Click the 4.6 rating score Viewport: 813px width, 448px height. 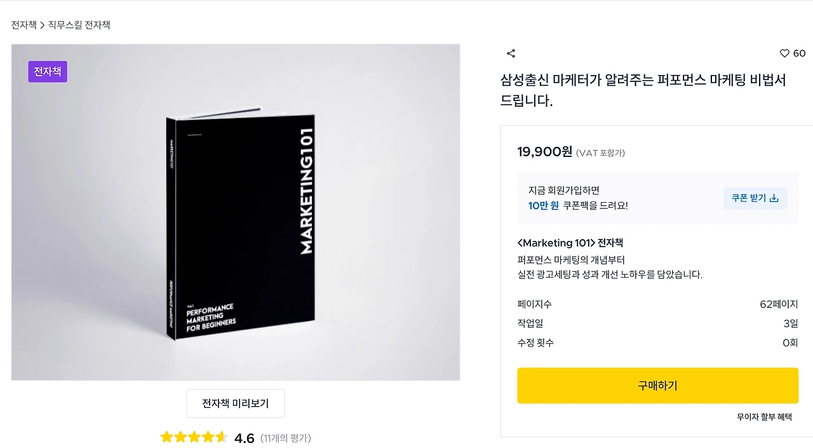coord(244,438)
